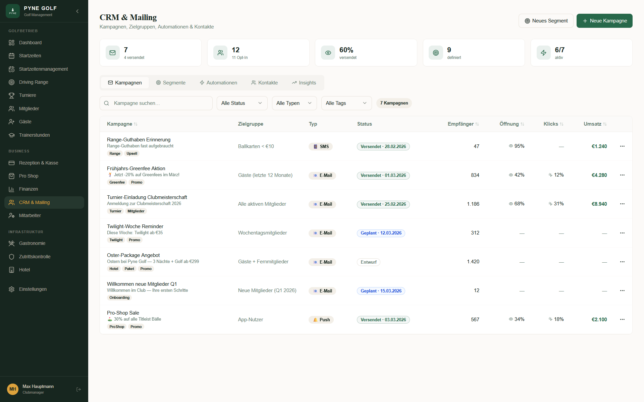Switch to the Automationen tab
The height and width of the screenshot is (402, 644).
point(218,83)
